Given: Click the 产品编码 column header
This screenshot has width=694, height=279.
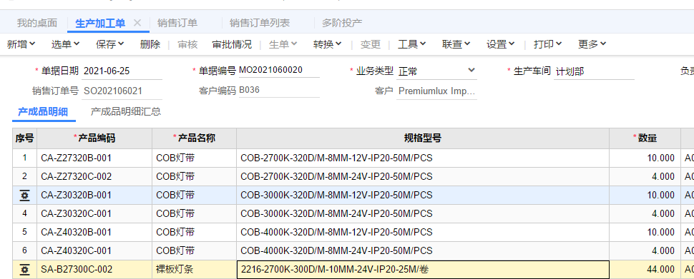Looking at the screenshot, I should 94,138.
